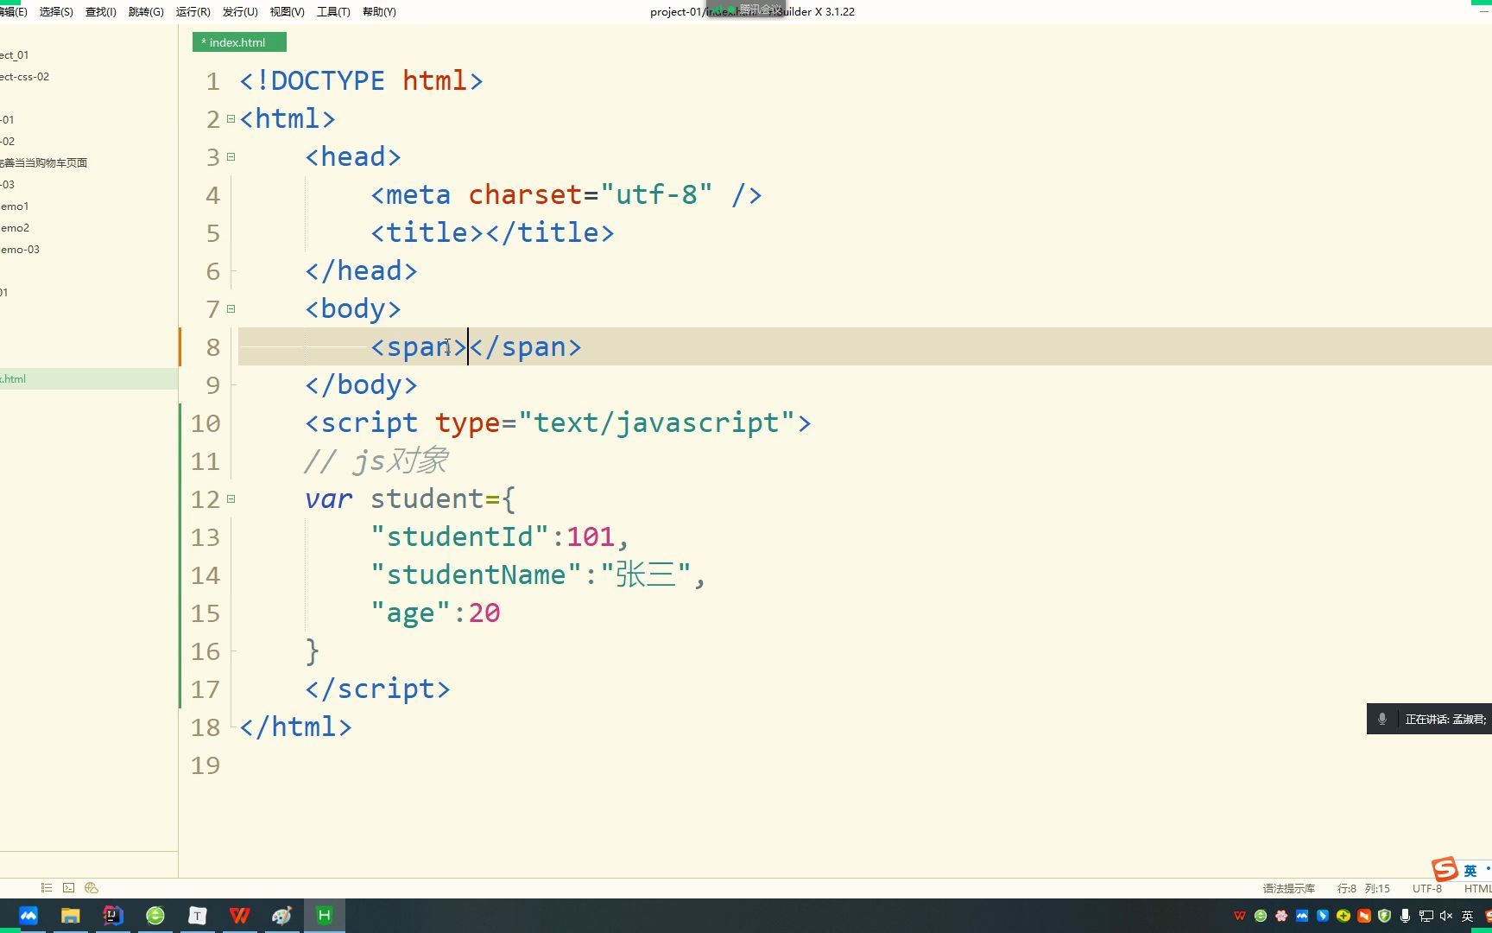This screenshot has width=1492, height=933.
Task: Open the 跳转(G) menu
Action: tap(146, 12)
